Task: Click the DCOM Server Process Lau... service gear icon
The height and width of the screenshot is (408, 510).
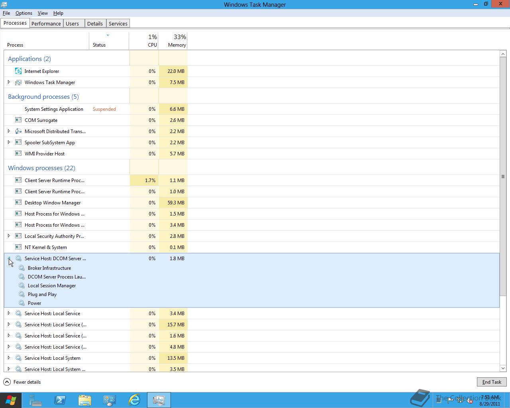Action: click(22, 277)
